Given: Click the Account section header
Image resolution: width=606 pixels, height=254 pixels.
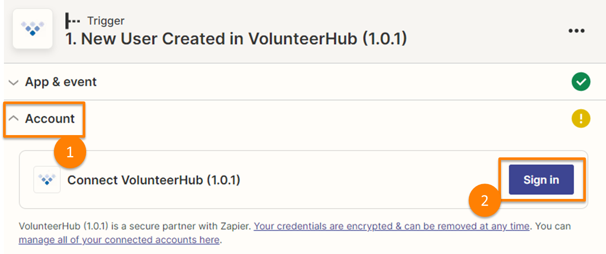Looking at the screenshot, I should (x=48, y=118).
